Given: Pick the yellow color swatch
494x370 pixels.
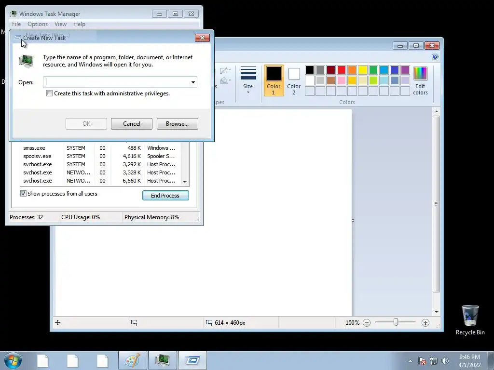Looking at the screenshot, I should pos(363,70).
